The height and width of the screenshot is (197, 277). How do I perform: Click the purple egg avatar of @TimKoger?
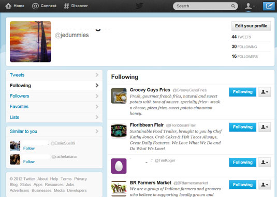(119, 166)
